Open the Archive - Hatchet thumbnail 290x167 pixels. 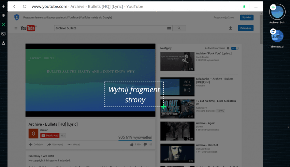[177, 153]
